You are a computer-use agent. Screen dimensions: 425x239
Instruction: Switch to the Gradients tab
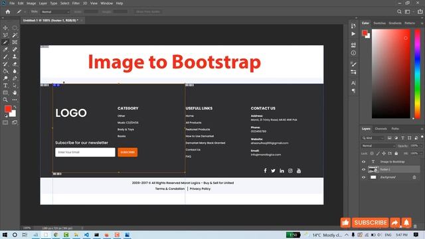tap(395, 23)
